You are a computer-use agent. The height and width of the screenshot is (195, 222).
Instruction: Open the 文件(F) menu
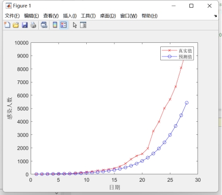click(12, 16)
